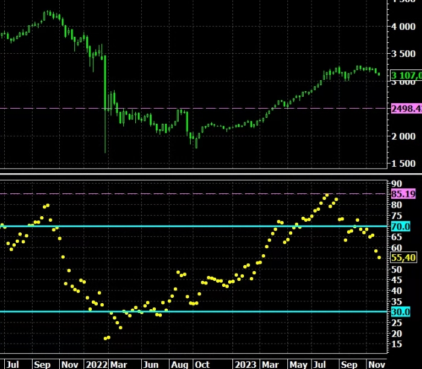Click the 2 000 price axis tick label
The height and width of the screenshot is (369, 422).
click(x=403, y=136)
